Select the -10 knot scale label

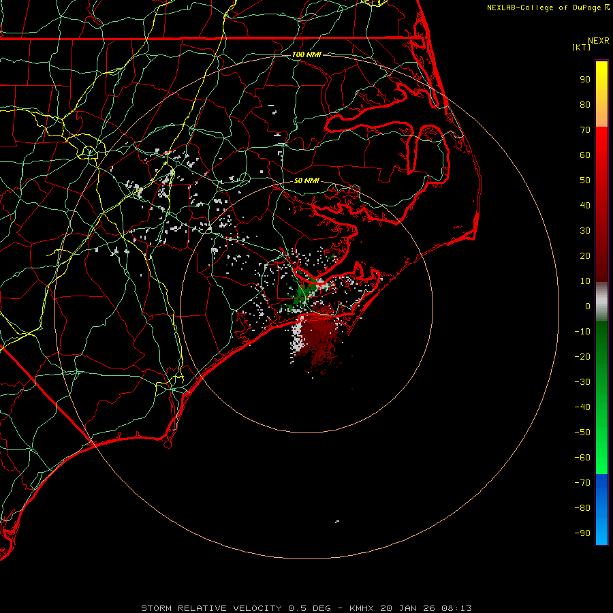tap(582, 332)
